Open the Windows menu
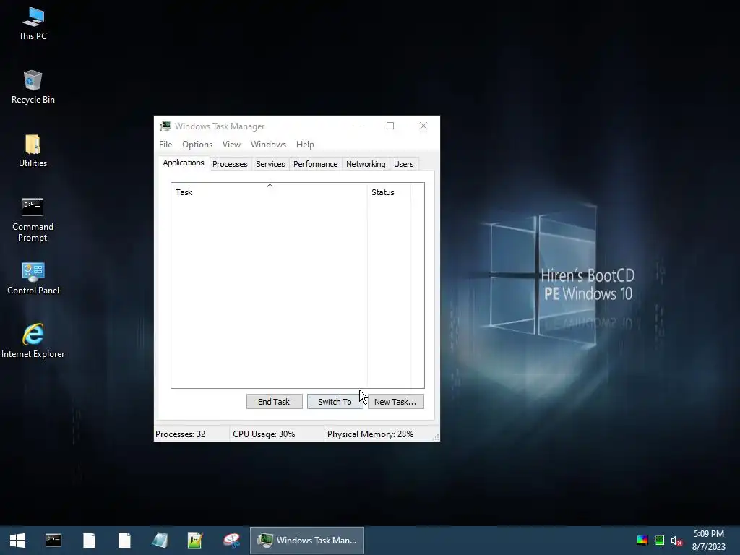740x555 pixels. pyautogui.click(x=268, y=145)
